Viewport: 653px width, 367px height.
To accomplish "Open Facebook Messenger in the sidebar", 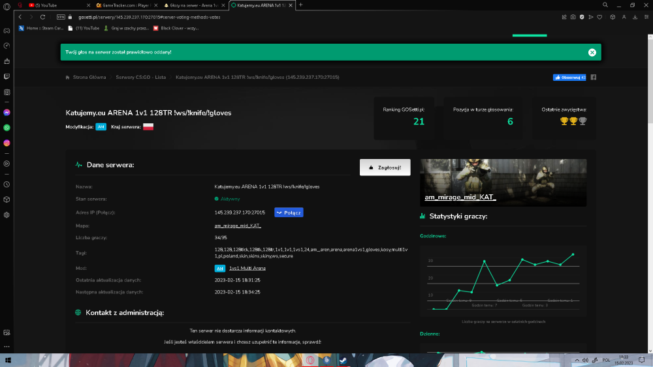I will tap(7, 113).
